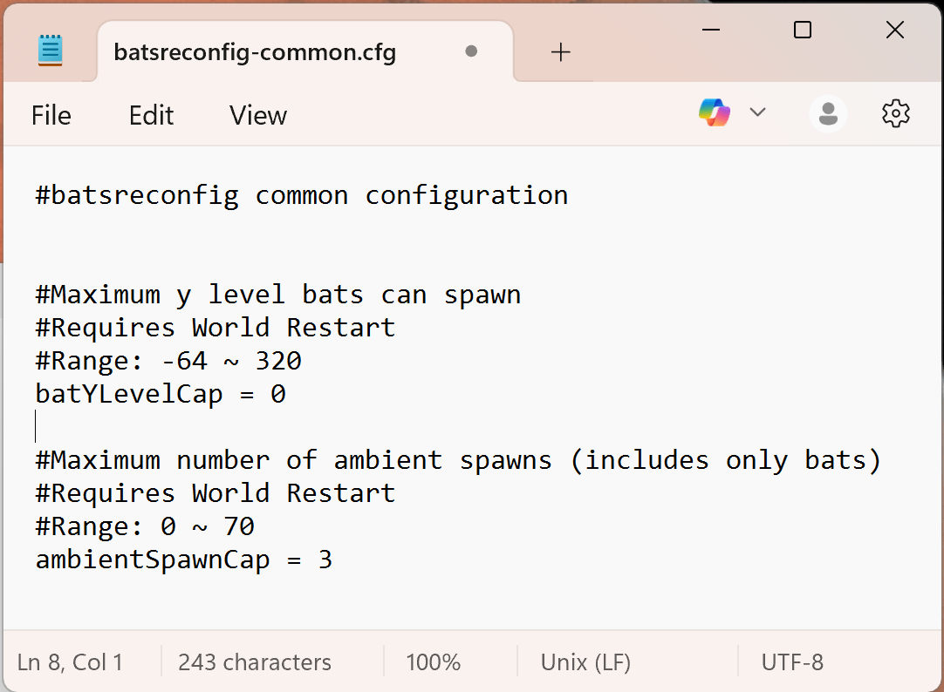
Task: Close the Notepad window
Action: (x=894, y=31)
